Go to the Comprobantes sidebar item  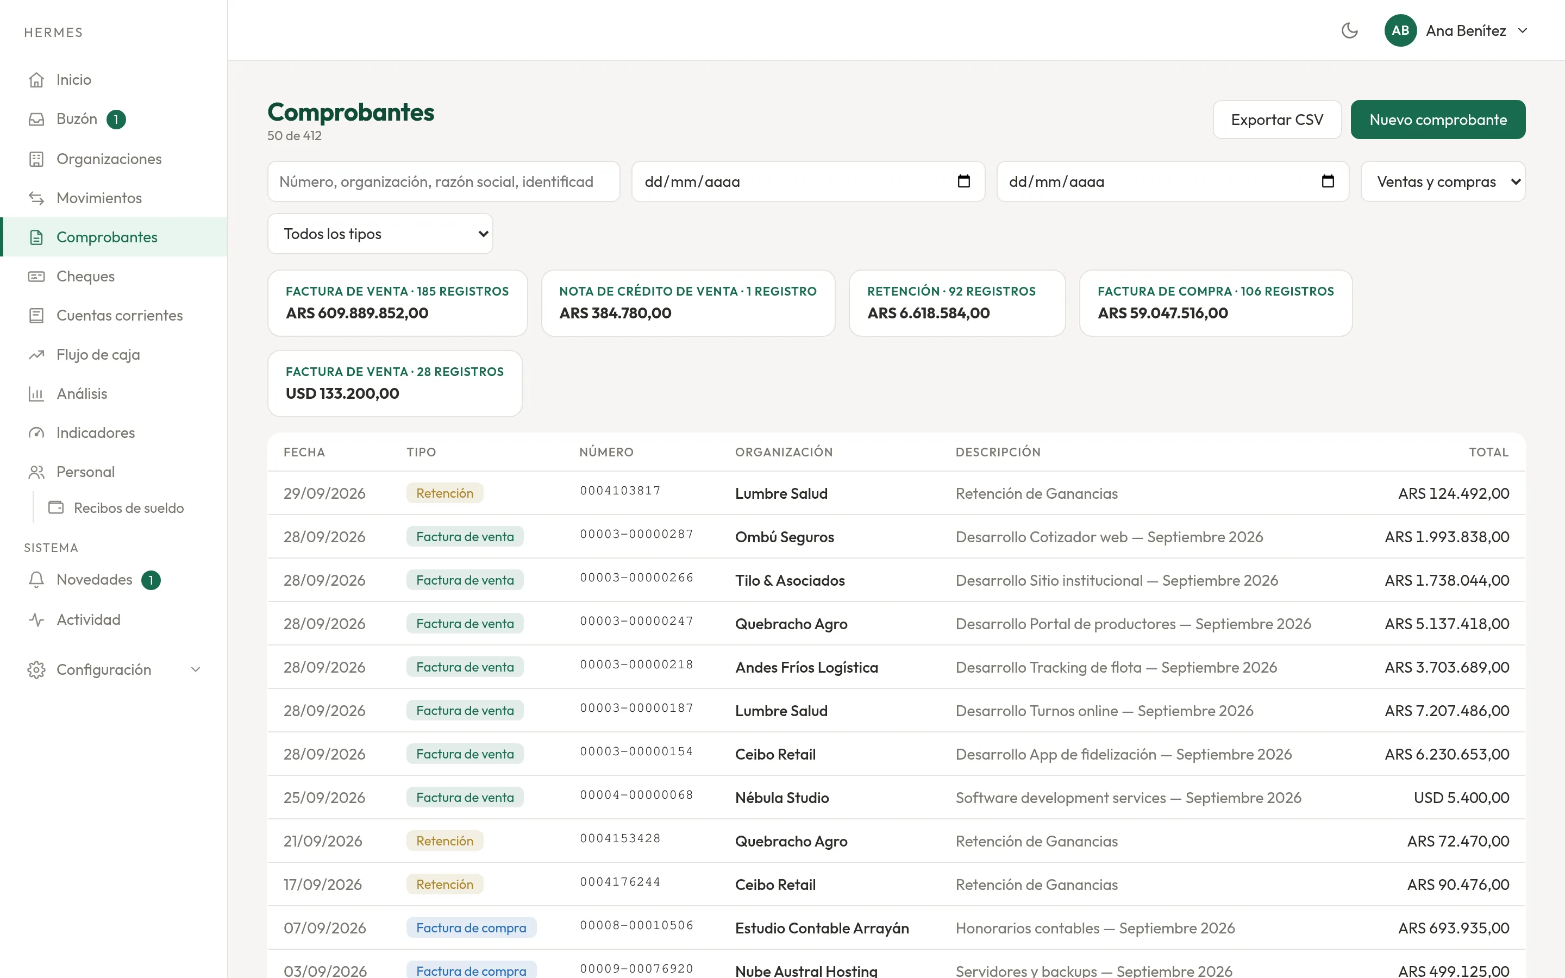(x=114, y=237)
